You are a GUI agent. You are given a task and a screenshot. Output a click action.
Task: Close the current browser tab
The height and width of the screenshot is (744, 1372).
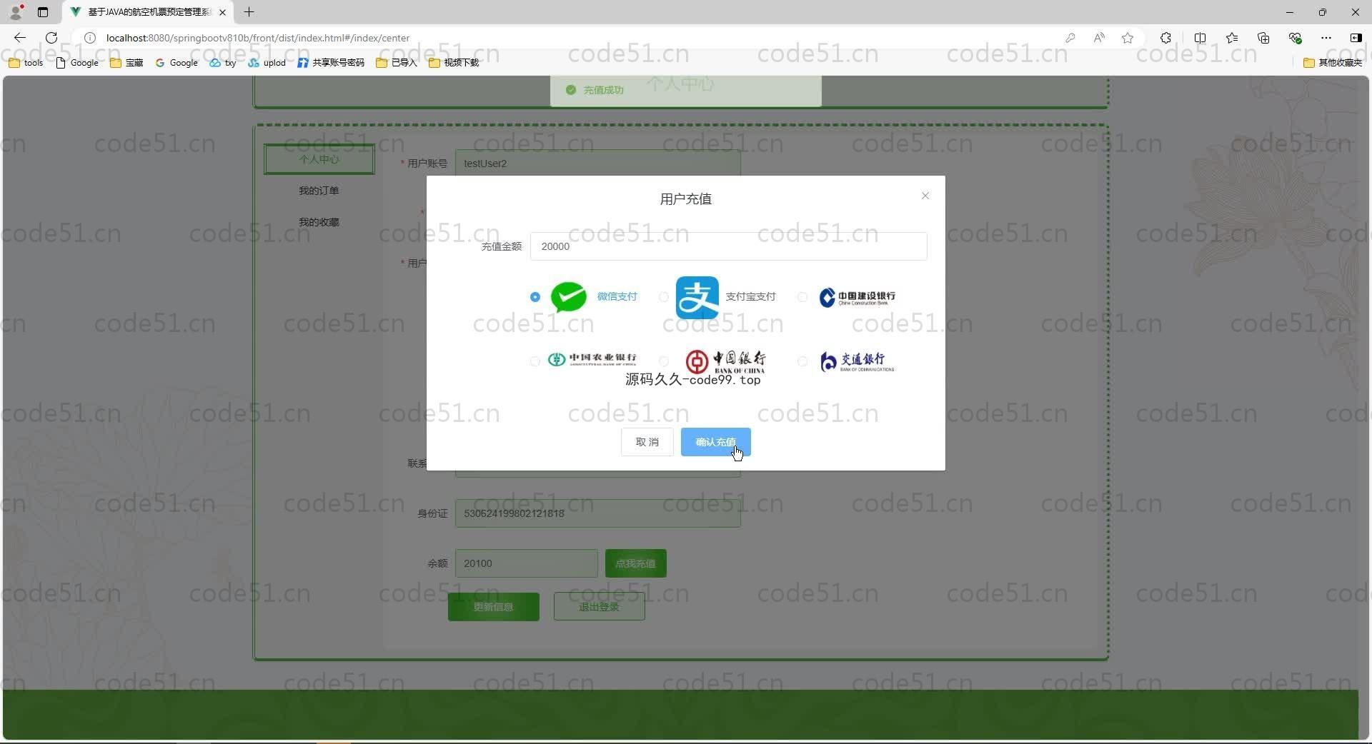click(x=222, y=12)
